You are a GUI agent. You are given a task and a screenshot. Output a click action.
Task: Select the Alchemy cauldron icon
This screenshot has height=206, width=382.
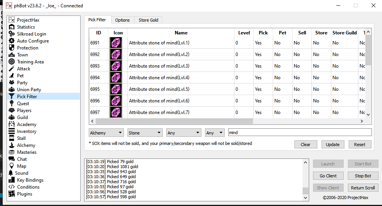point(12,145)
